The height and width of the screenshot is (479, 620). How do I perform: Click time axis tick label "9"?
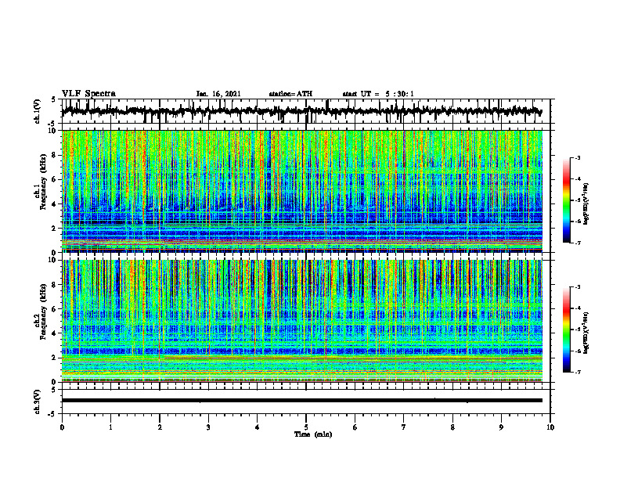tap(501, 427)
